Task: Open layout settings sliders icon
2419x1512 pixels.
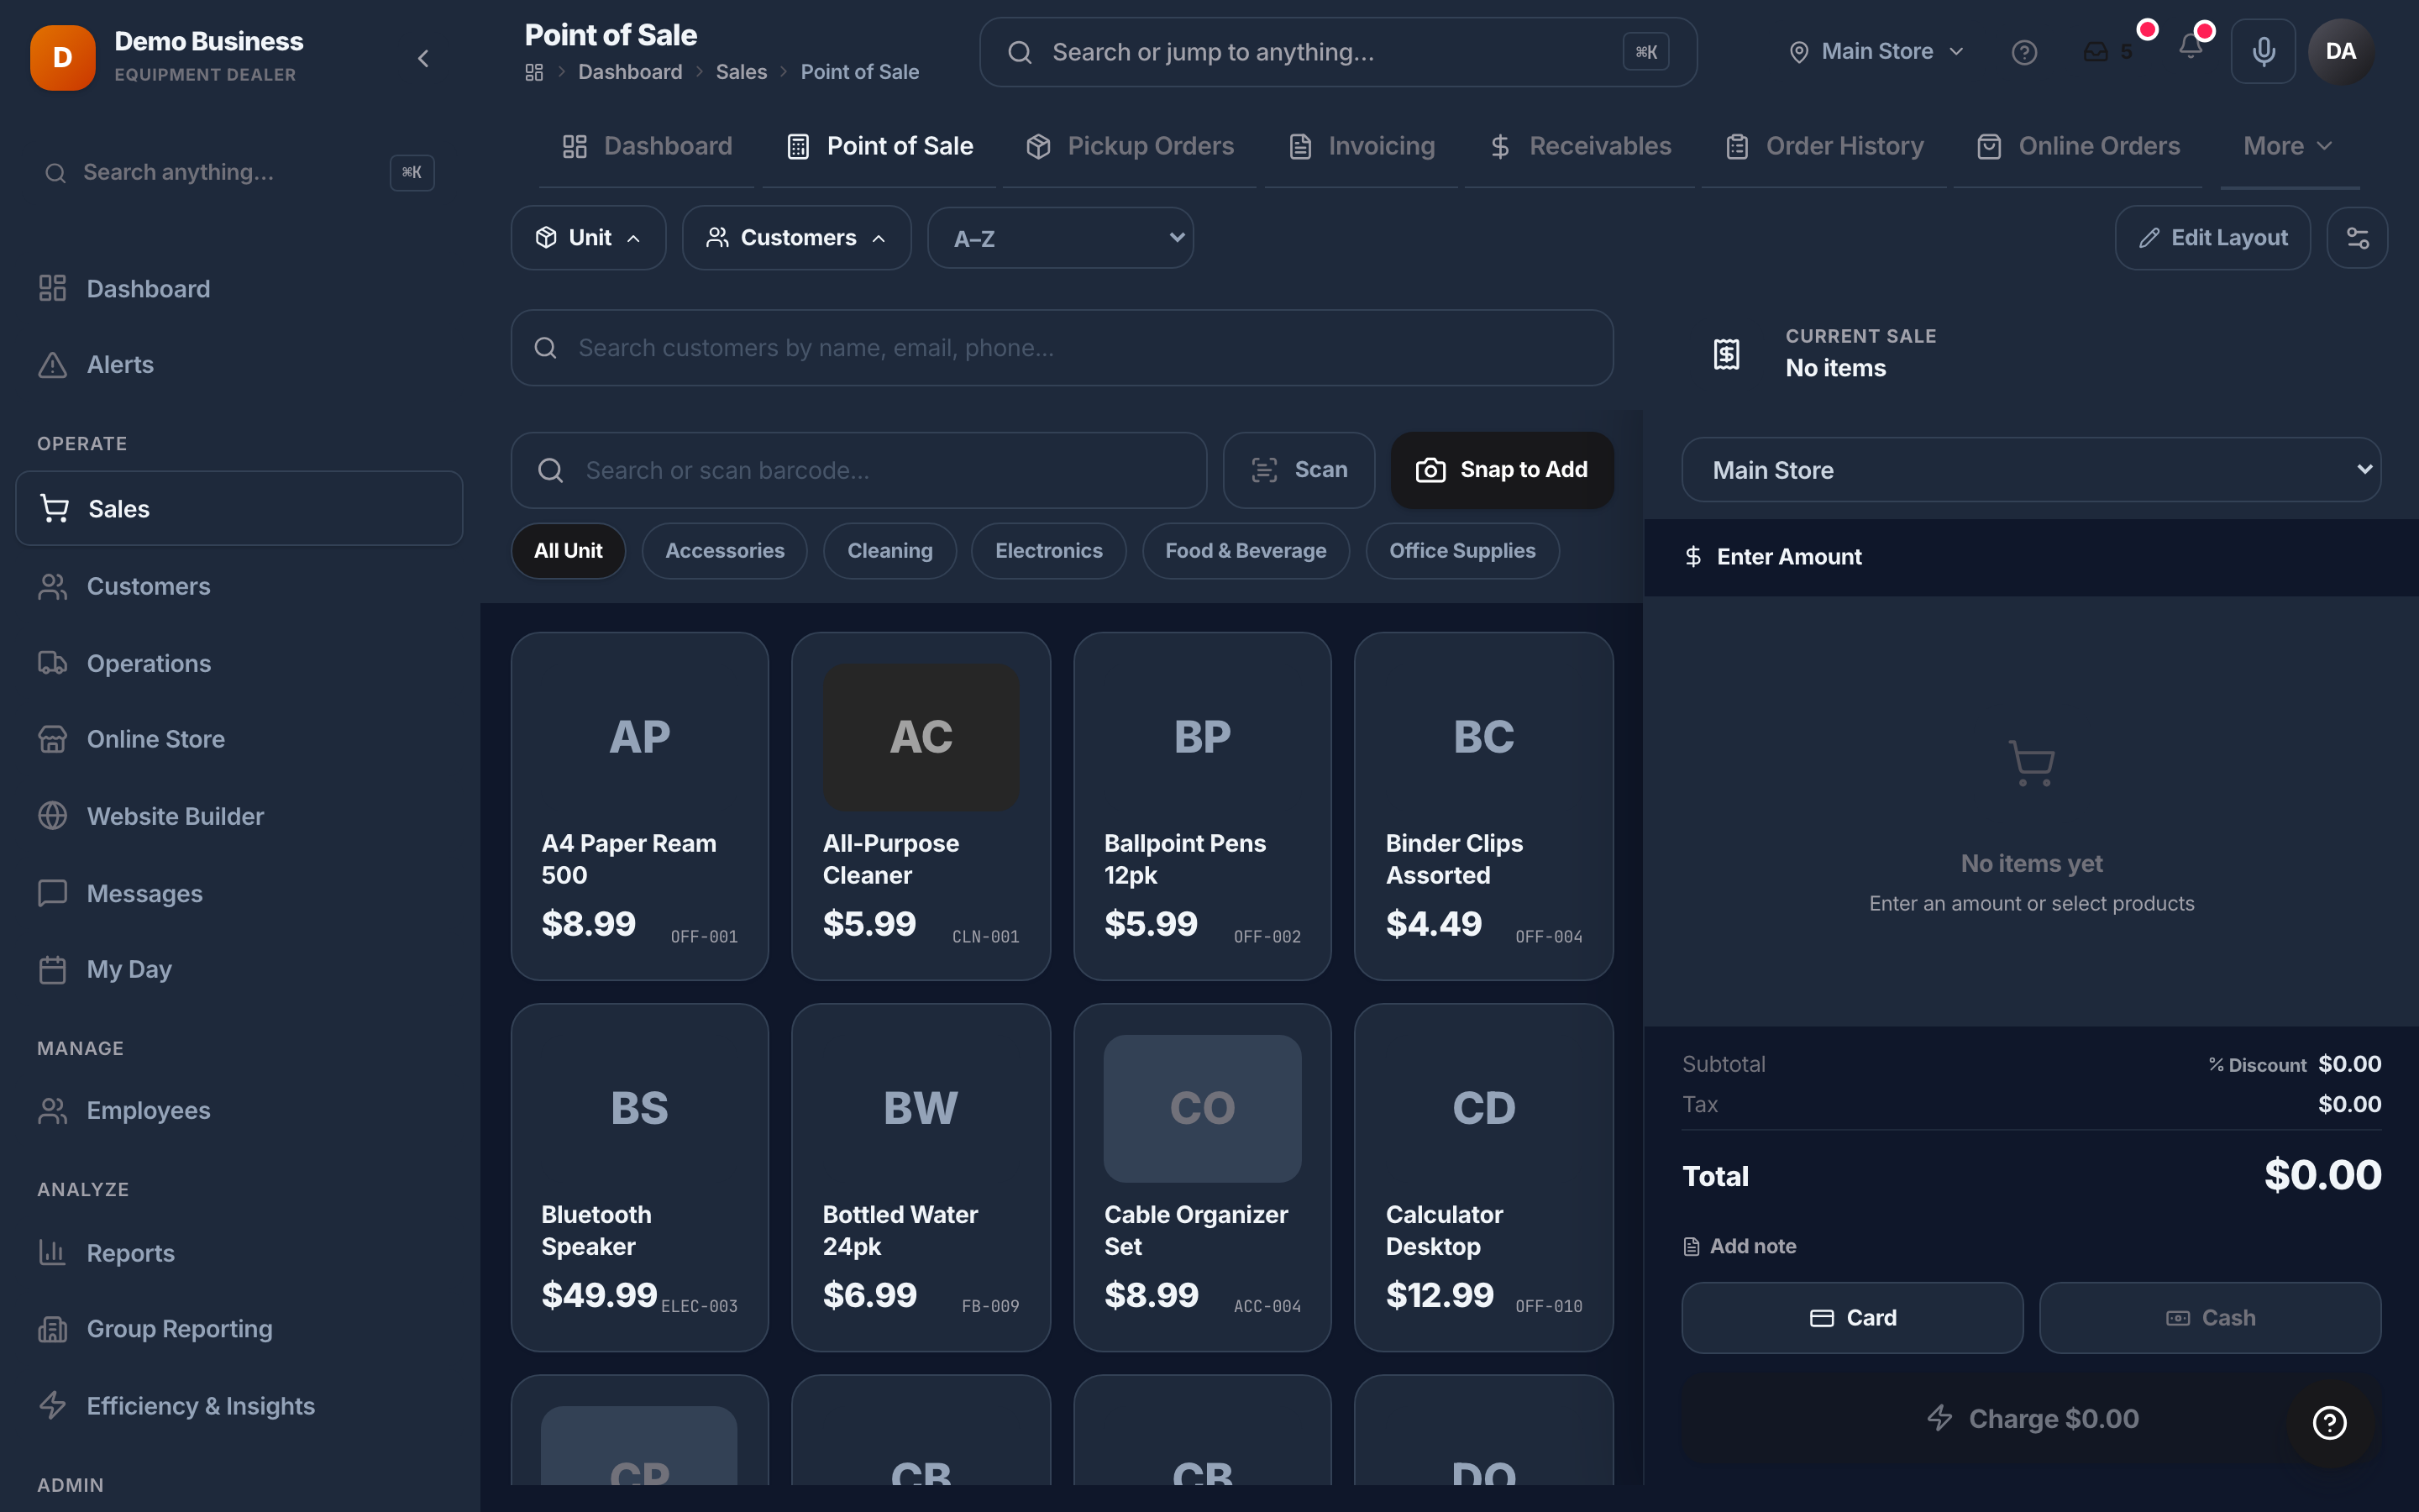Action: point(2357,238)
